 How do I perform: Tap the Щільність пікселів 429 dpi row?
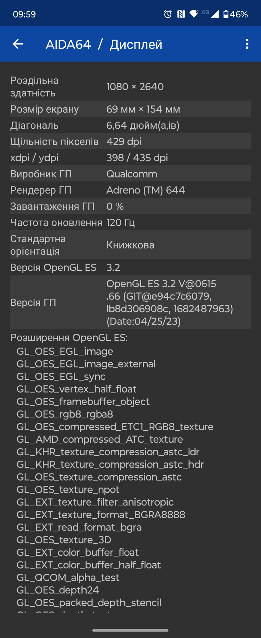coord(130,141)
